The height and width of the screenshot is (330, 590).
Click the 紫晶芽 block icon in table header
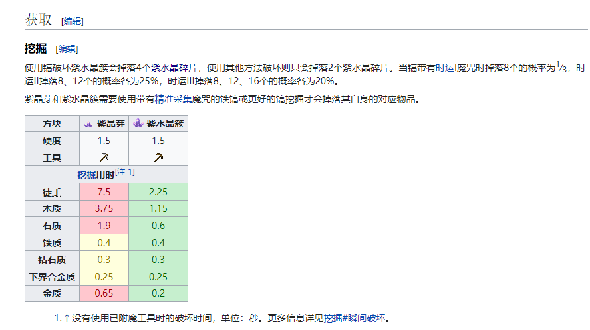pos(88,124)
